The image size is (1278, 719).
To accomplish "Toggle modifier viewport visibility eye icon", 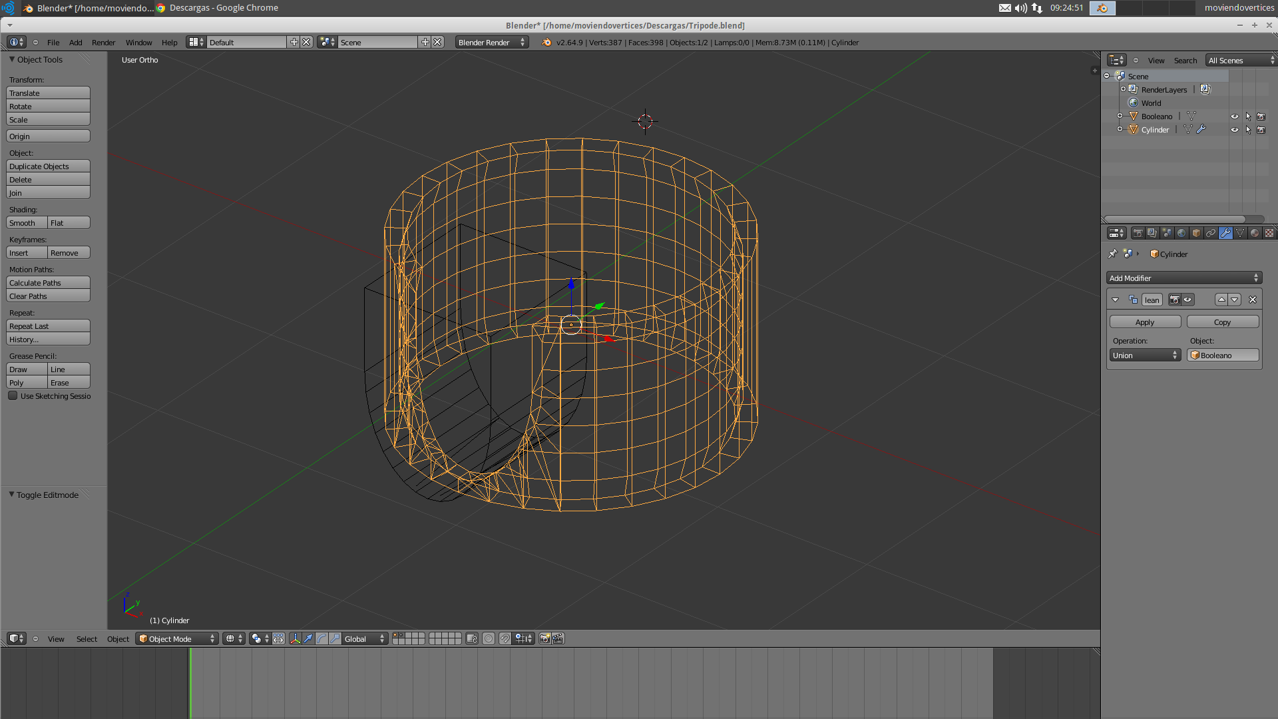I will point(1187,300).
